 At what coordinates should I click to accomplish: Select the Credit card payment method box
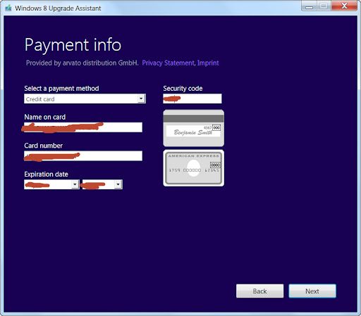coord(85,99)
